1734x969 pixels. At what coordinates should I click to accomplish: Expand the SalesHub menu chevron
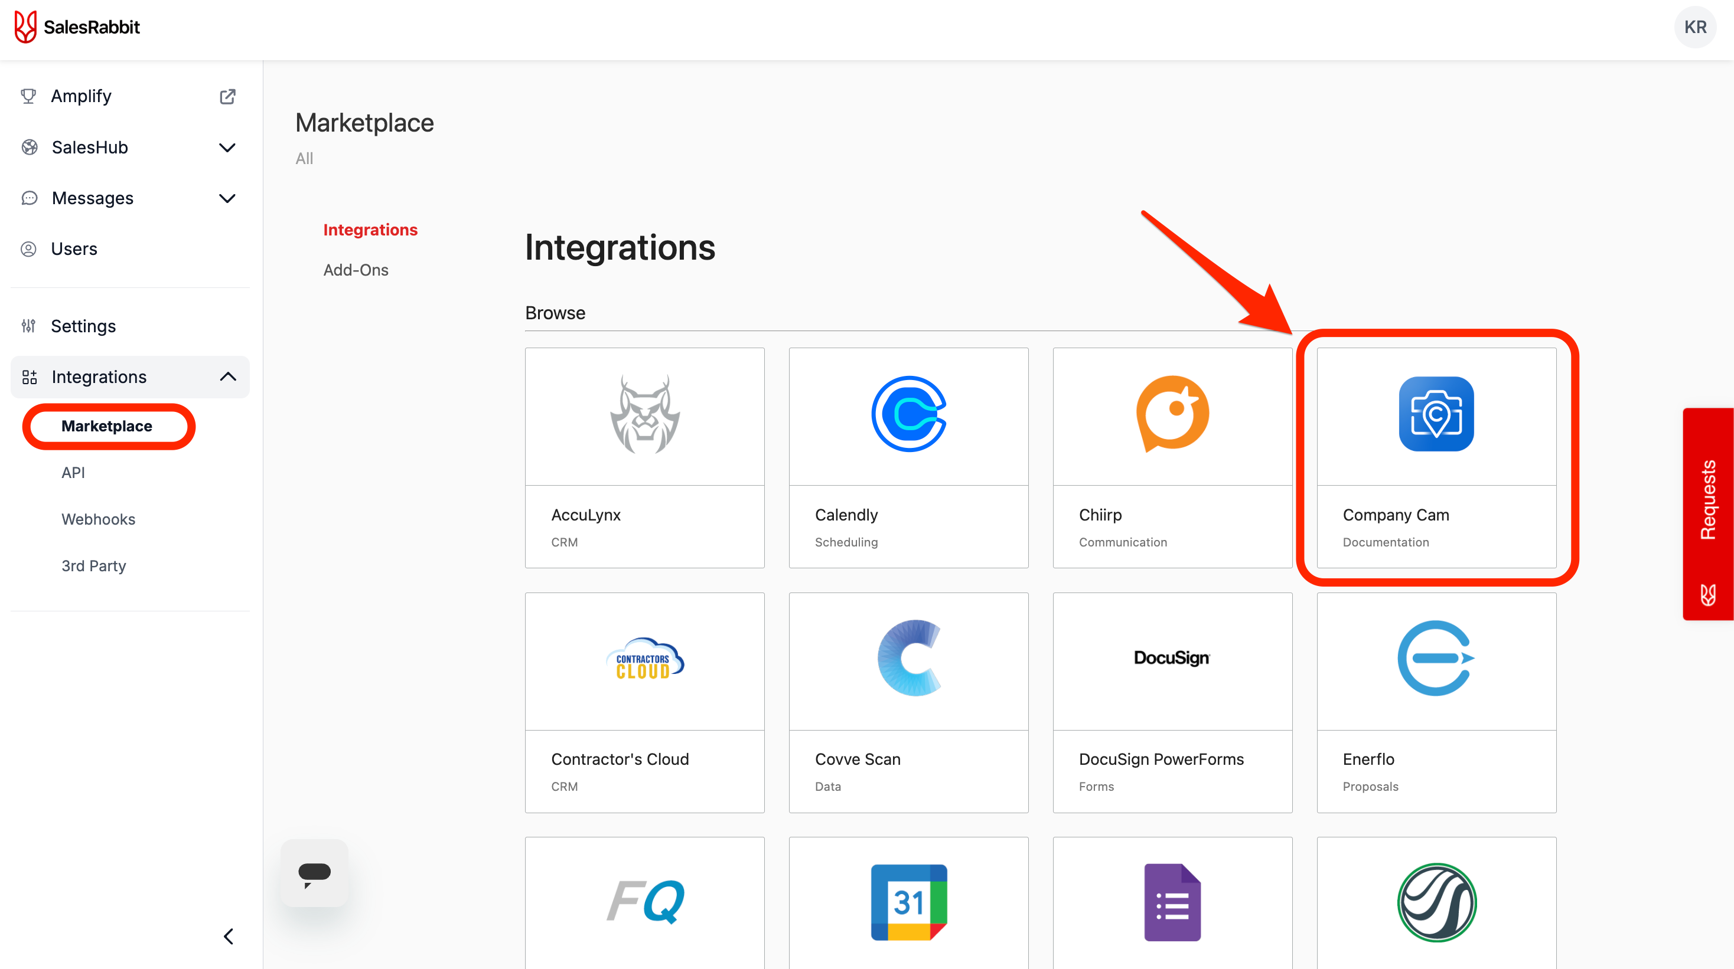click(x=227, y=148)
